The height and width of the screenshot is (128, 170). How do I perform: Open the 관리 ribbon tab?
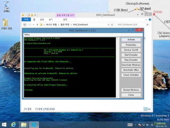pyautogui.click(x=65, y=19)
